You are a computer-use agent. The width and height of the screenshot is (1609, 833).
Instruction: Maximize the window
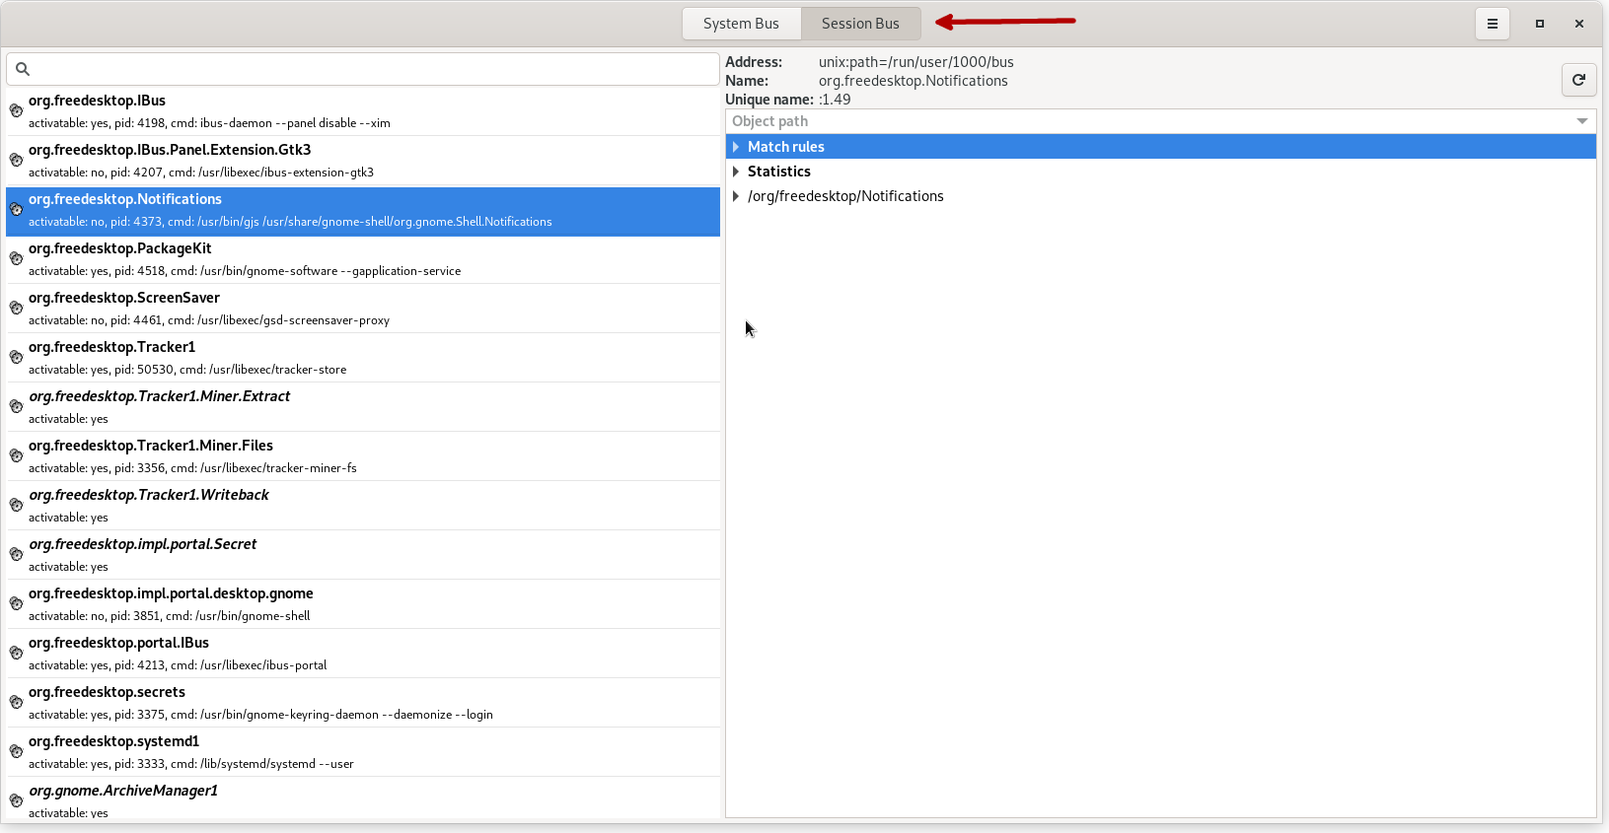pyautogui.click(x=1539, y=24)
